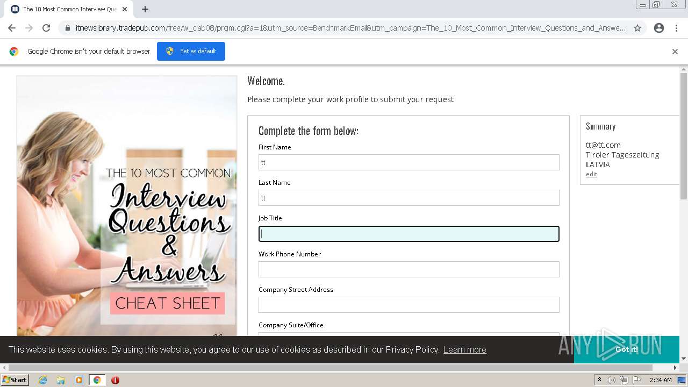Viewport: 688px width, 387px height.
Task: Click the Cheat Sheet cover image
Action: click(127, 206)
